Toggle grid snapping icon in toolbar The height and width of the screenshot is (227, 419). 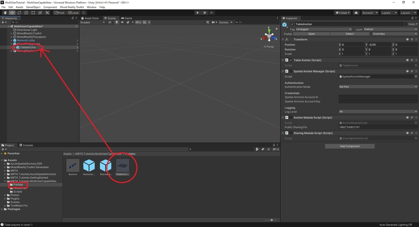pos(84,13)
